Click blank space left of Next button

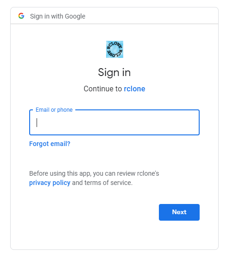coord(93,212)
